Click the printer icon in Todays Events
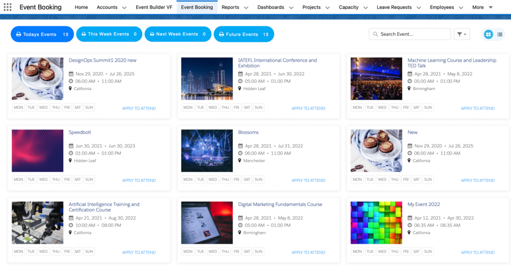This screenshot has height=266, width=511. point(18,34)
